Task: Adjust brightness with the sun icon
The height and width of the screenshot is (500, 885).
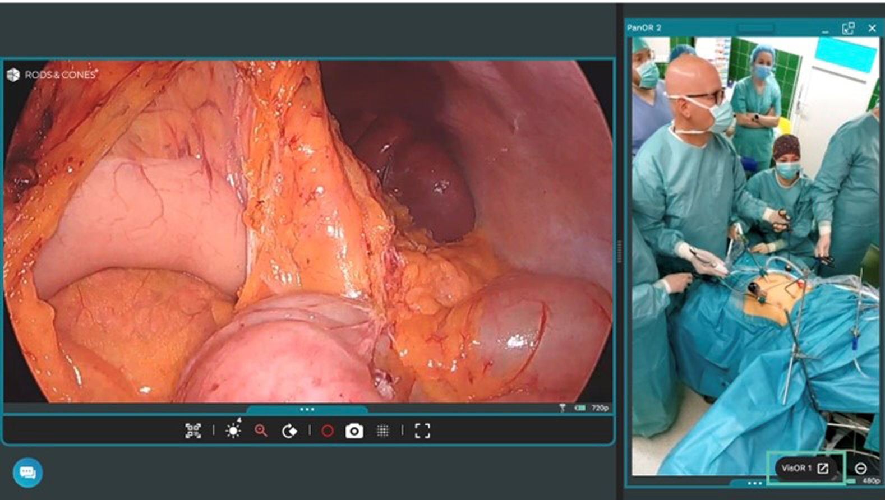Action: pyautogui.click(x=233, y=430)
